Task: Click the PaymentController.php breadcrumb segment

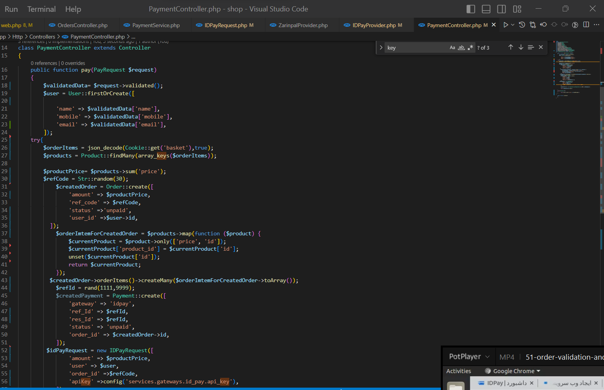Action: (x=93, y=37)
